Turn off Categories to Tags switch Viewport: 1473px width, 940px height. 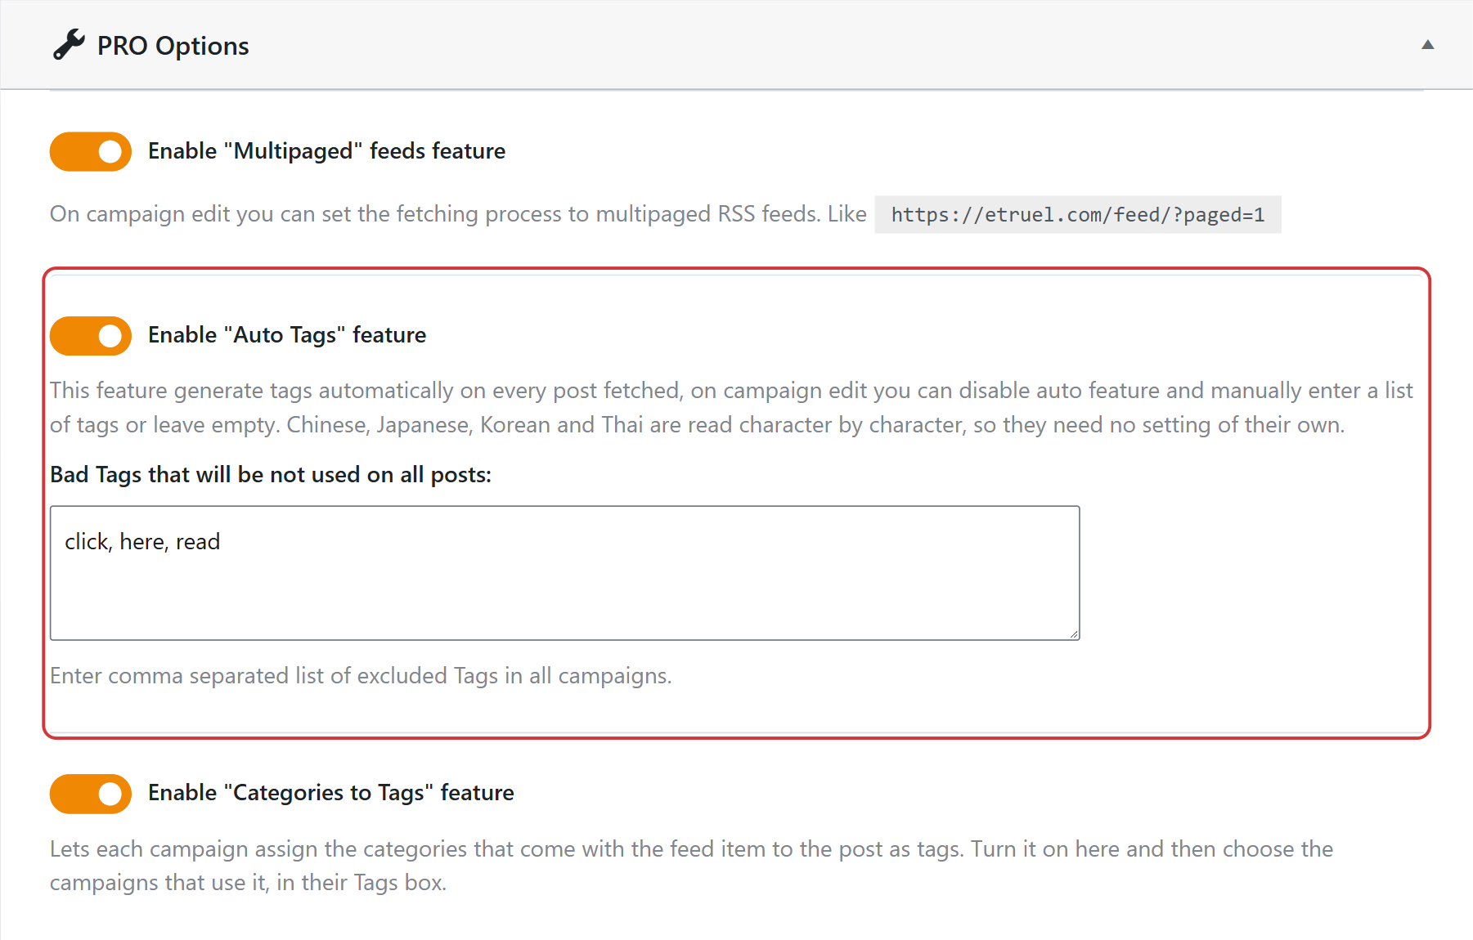click(x=91, y=794)
